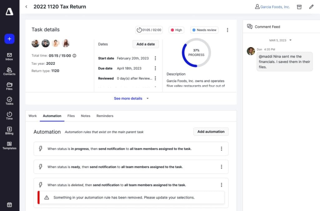This screenshot has width=320, height=211.
Task: Open the calendar icon at the sidebar bottom
Action: tap(9, 205)
